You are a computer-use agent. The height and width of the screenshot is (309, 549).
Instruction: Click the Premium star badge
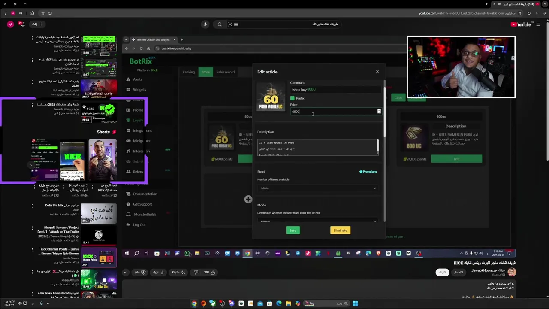(x=368, y=172)
